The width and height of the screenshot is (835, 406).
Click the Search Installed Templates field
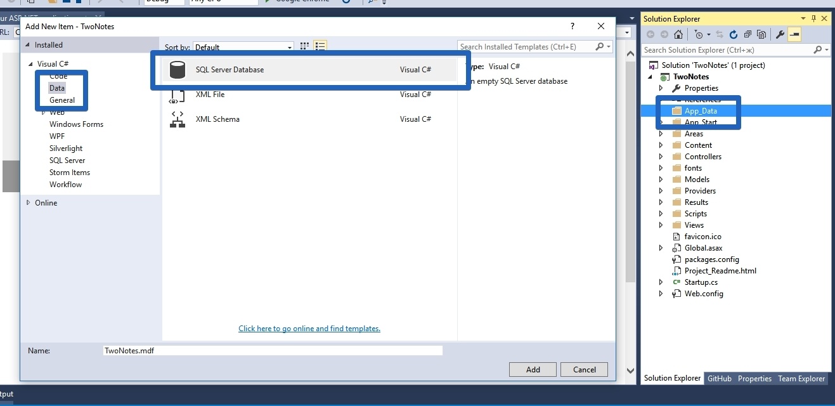(x=526, y=46)
